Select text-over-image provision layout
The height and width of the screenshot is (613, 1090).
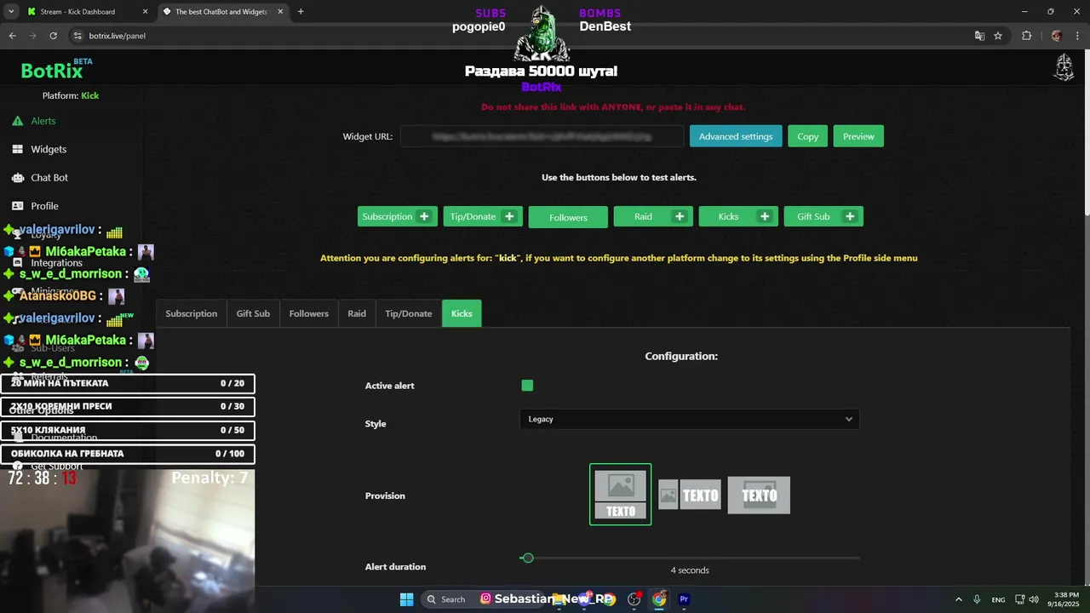759,495
